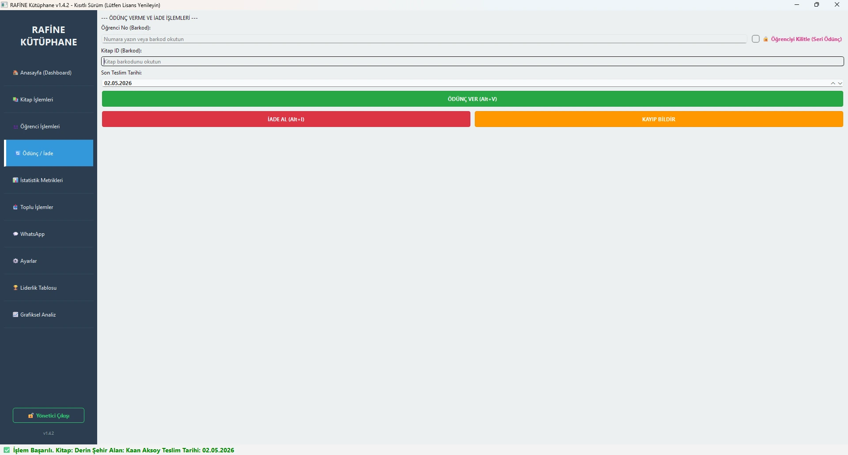Navigate to Toplu İşlemler
Viewport: 848px width, 455px height.
[x=49, y=207]
